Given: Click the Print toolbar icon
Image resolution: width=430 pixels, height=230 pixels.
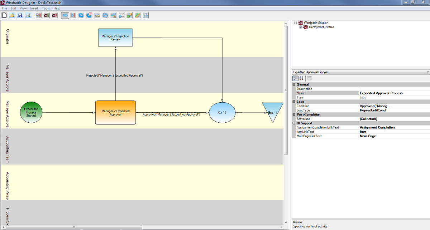Looking at the screenshot, I should (28, 15).
